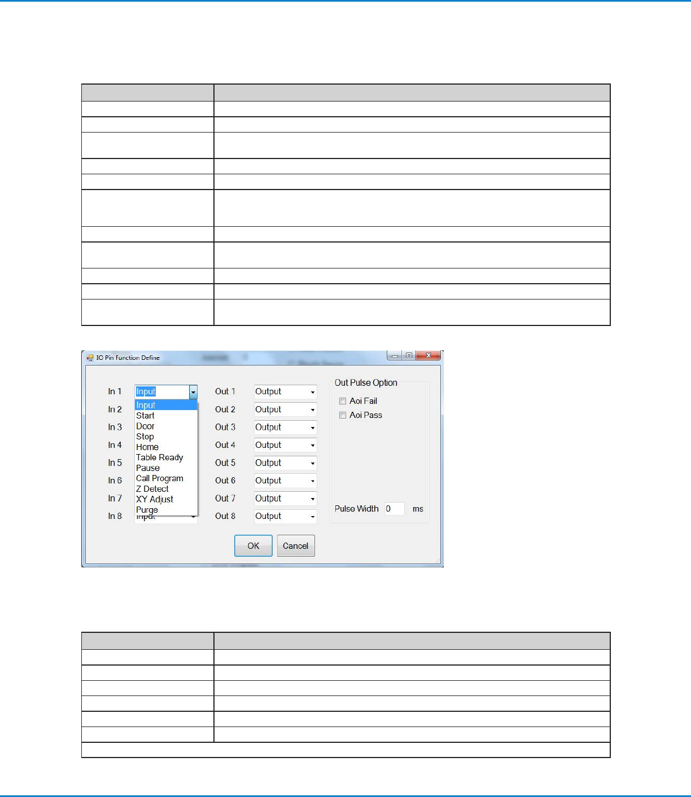This screenshot has width=691, height=797.
Task: Choose Door in the dropdown list
Action: pos(166,426)
